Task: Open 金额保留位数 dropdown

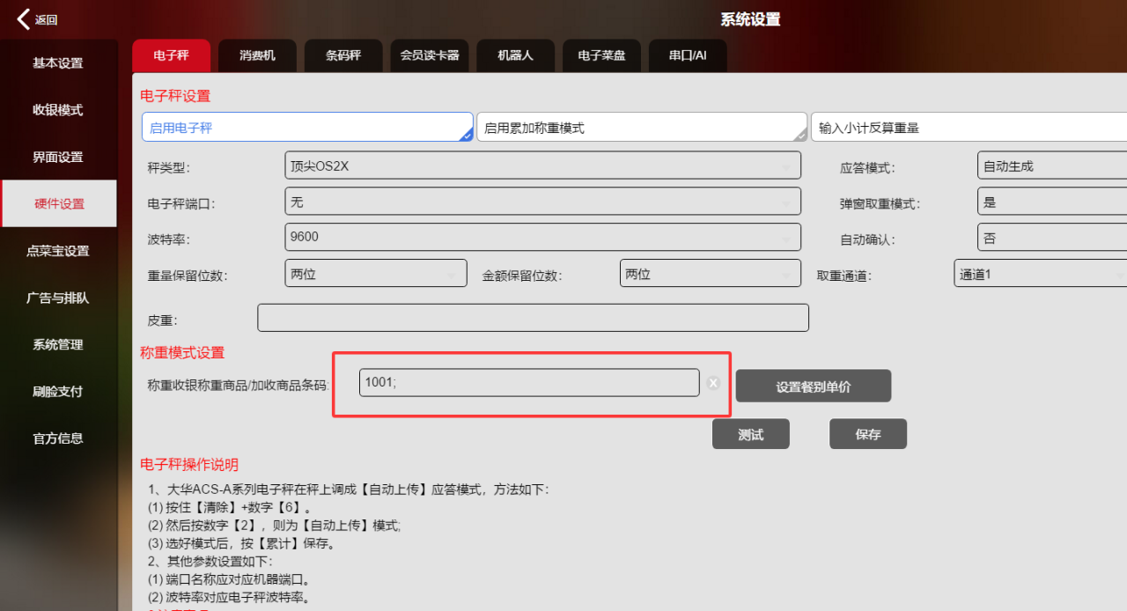Action: tap(710, 274)
